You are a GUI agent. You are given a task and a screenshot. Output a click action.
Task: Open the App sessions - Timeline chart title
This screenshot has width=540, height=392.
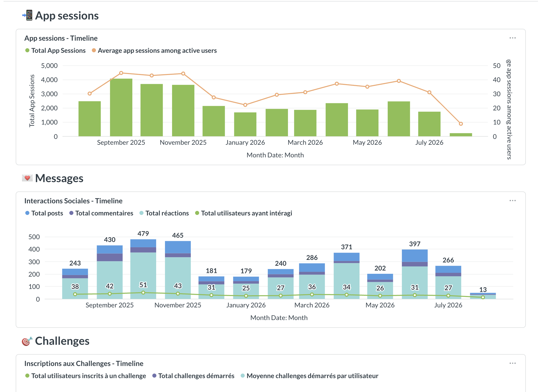61,38
